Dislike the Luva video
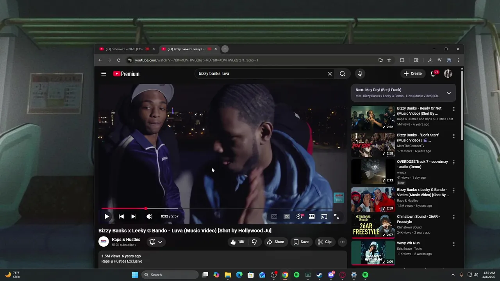 [x=254, y=242]
